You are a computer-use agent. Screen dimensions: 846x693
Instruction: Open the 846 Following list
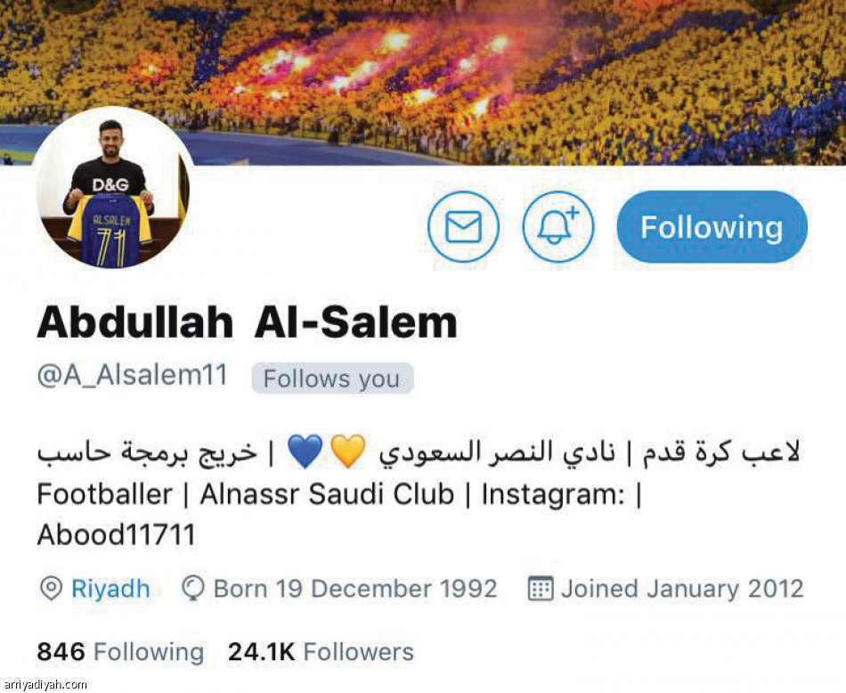pyautogui.click(x=120, y=651)
